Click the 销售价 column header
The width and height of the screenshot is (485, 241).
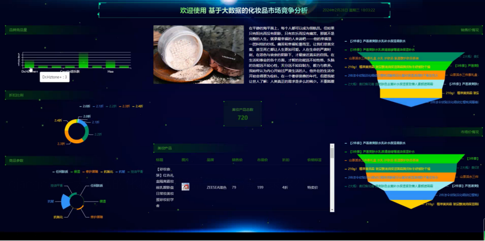[237, 160]
